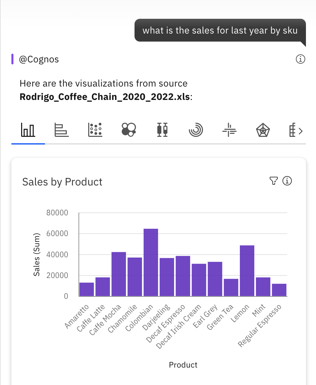Select the horizontal bar chart visualization icon

pyautogui.click(x=61, y=130)
